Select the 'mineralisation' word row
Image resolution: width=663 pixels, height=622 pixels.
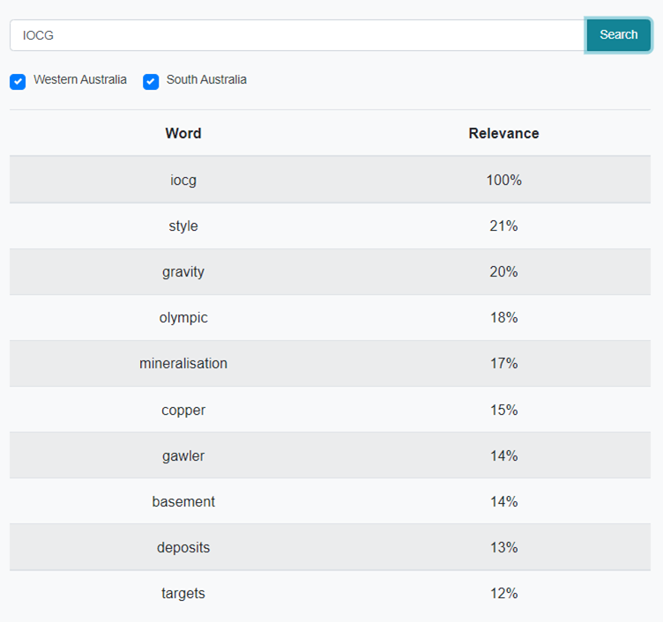tap(183, 364)
